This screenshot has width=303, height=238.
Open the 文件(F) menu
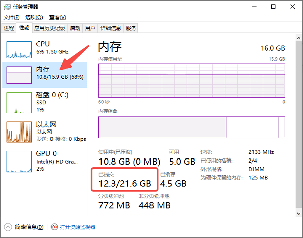tap(11, 17)
